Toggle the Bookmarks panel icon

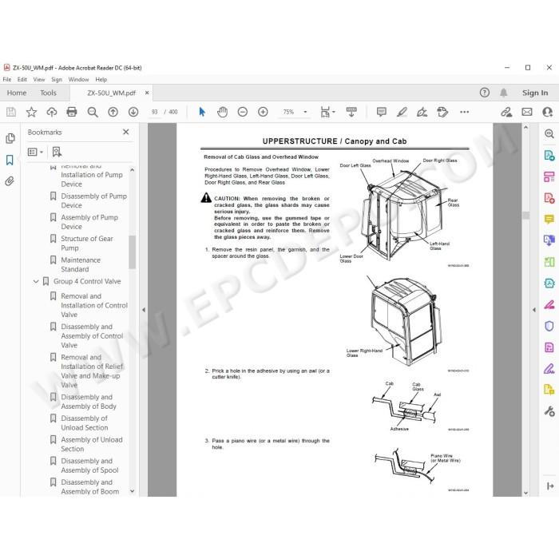(x=10, y=160)
